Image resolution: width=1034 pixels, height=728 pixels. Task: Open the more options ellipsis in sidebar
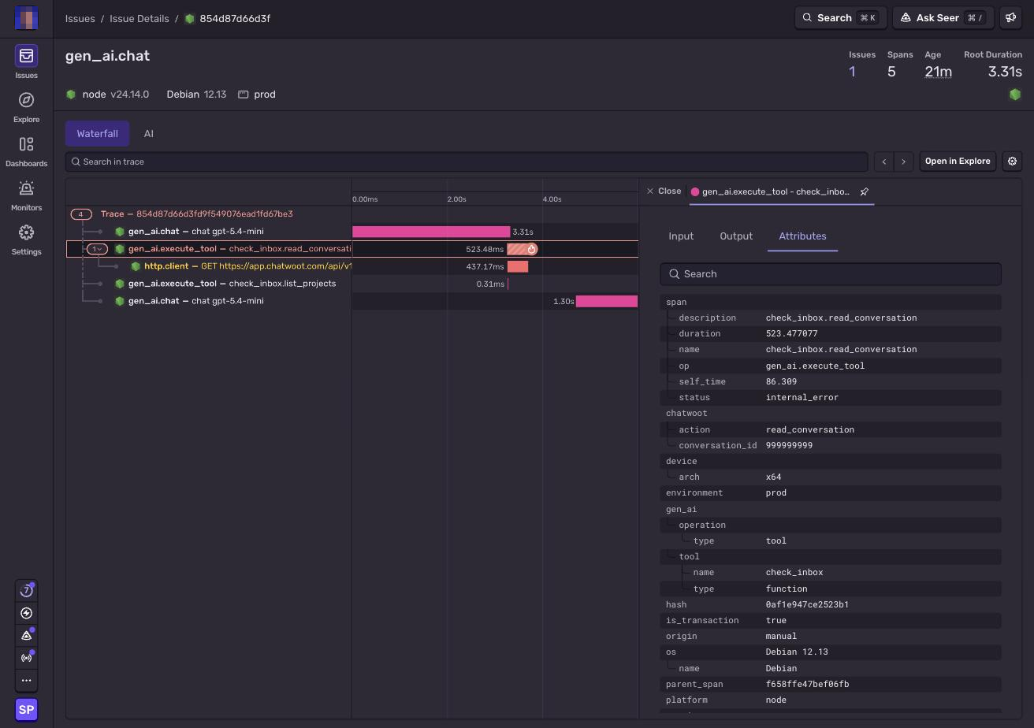coord(26,680)
